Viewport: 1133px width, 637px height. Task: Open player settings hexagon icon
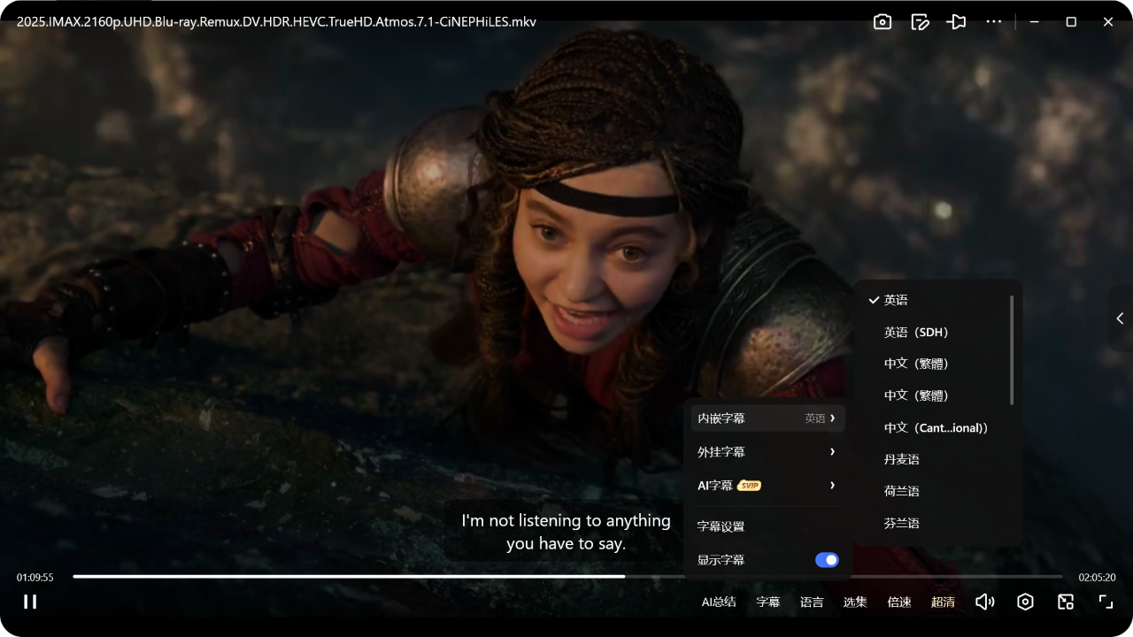coord(1025,602)
